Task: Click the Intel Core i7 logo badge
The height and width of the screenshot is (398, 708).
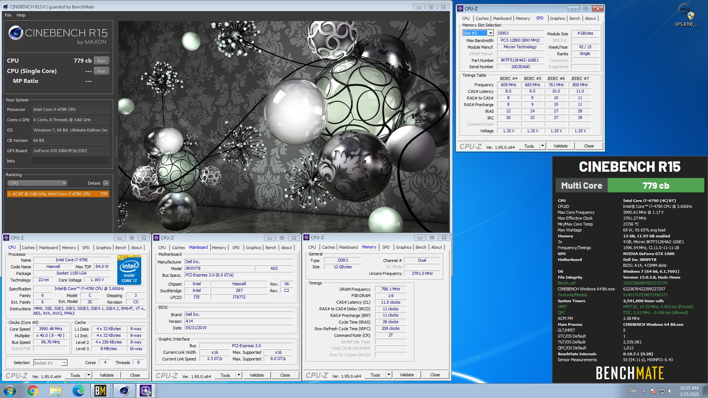Action: pos(129,270)
